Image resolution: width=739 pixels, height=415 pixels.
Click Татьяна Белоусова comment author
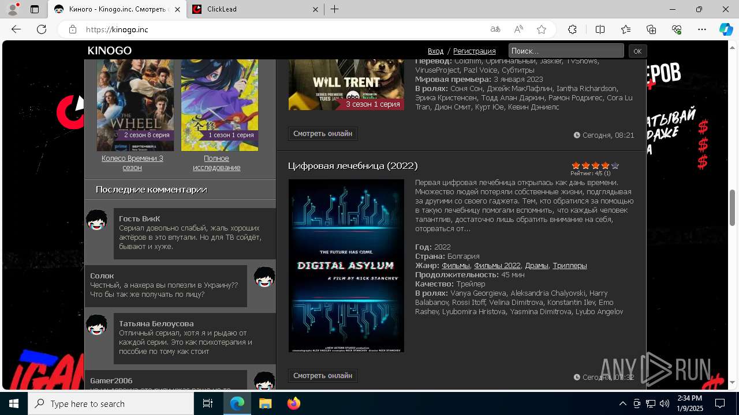pyautogui.click(x=156, y=323)
